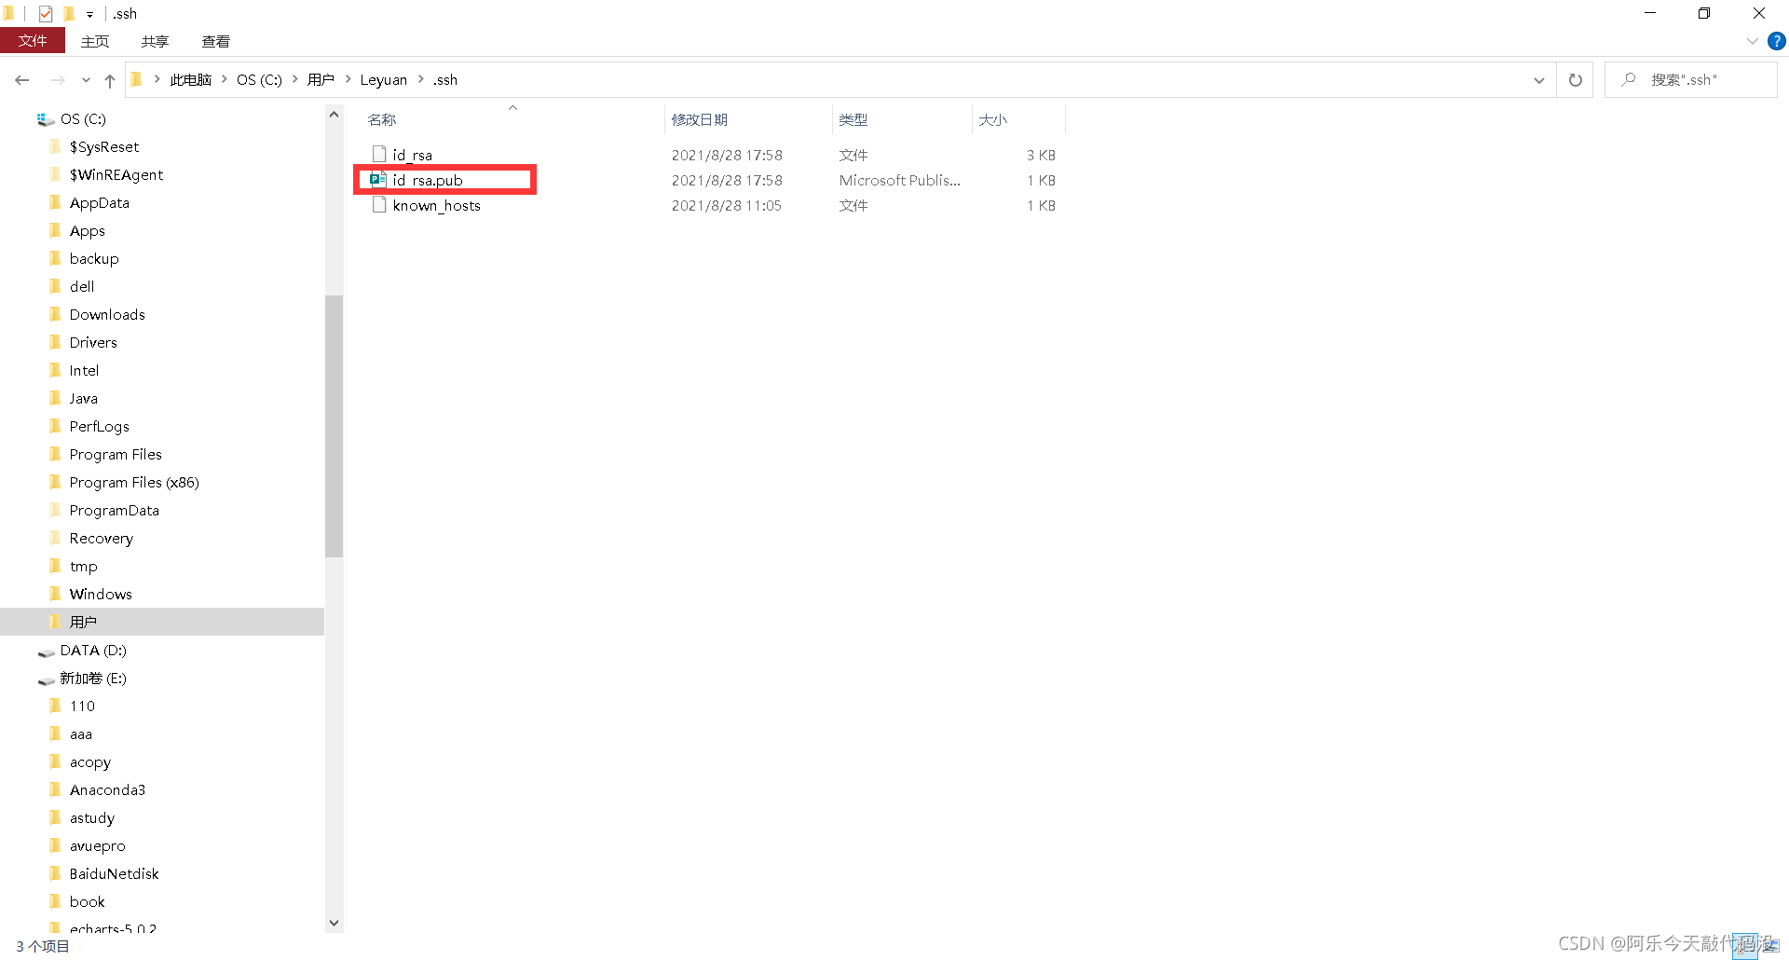Navigate to Leyuan in breadcrumb

[x=384, y=80]
